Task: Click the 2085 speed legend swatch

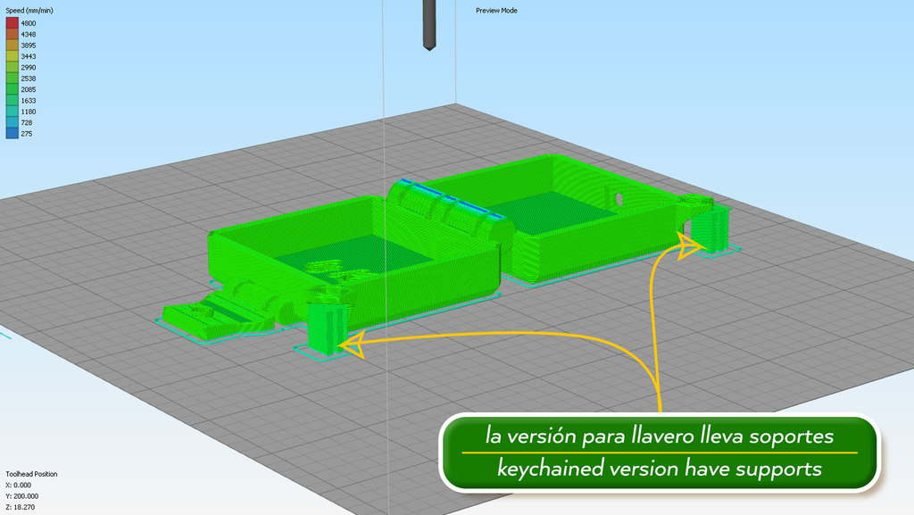Action: coord(12,89)
